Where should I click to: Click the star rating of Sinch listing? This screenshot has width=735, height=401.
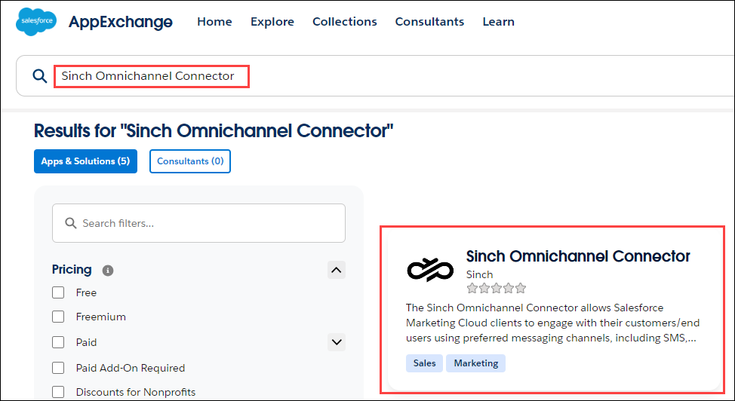[x=496, y=288]
